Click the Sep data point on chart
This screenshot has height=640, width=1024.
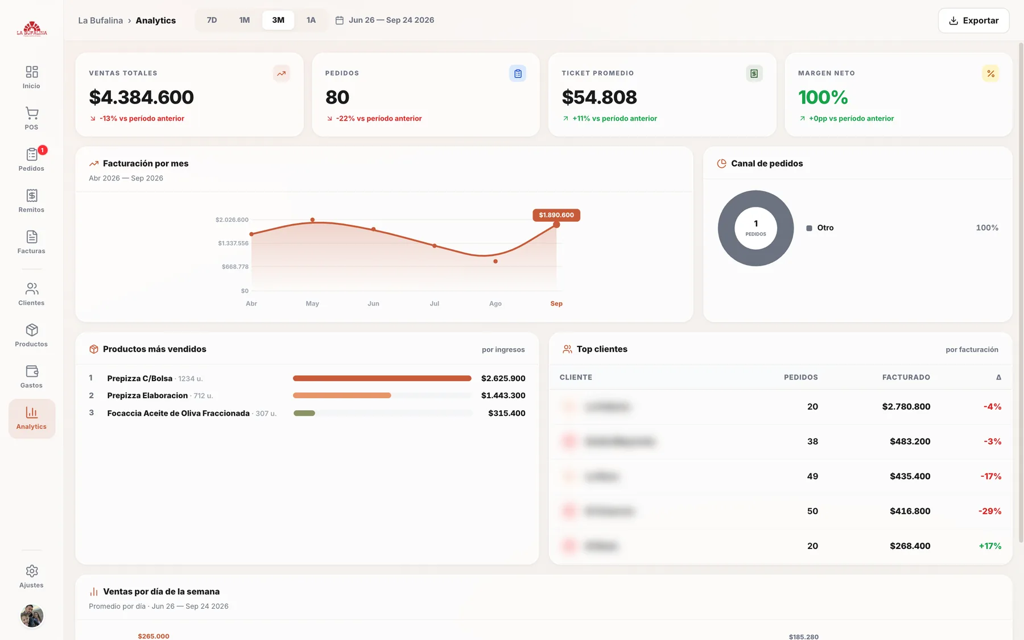556,225
